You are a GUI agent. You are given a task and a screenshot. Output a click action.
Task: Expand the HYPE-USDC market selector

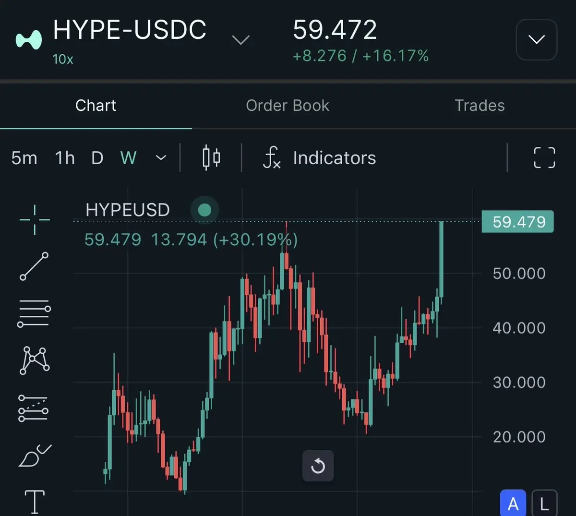pos(240,40)
